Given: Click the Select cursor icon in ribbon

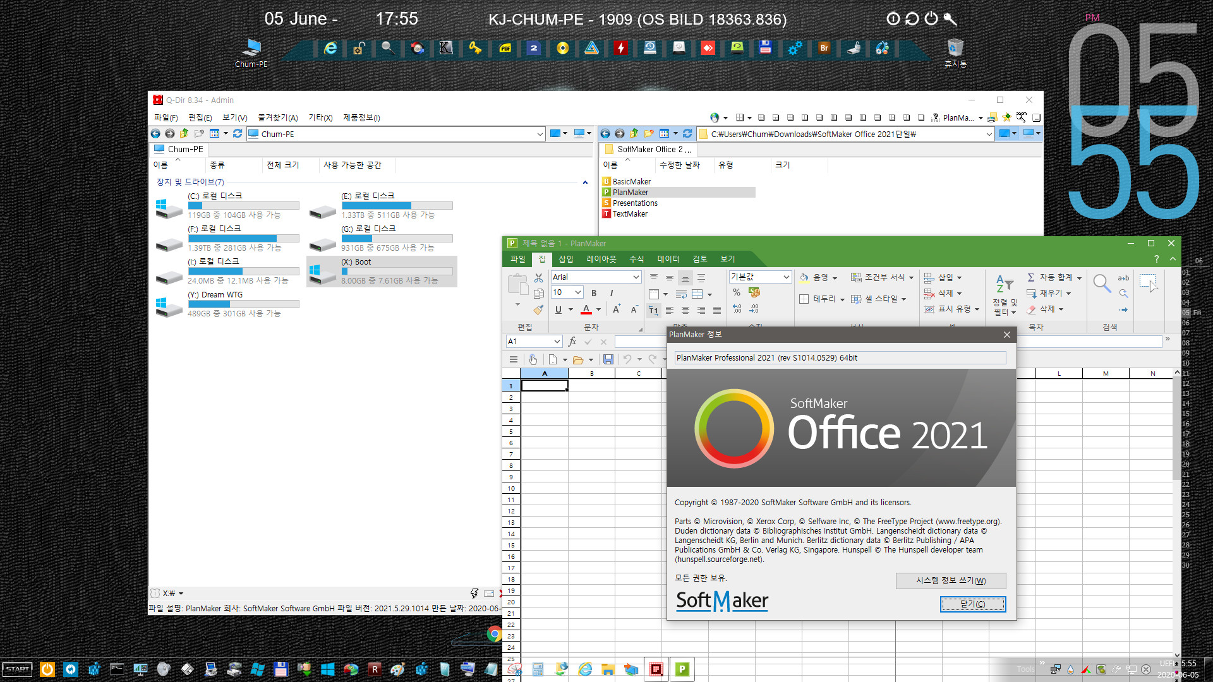Looking at the screenshot, I should [1149, 282].
